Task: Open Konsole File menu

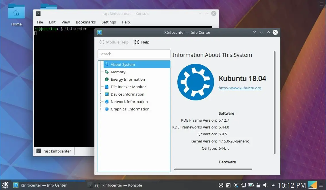Action: tap(40, 22)
